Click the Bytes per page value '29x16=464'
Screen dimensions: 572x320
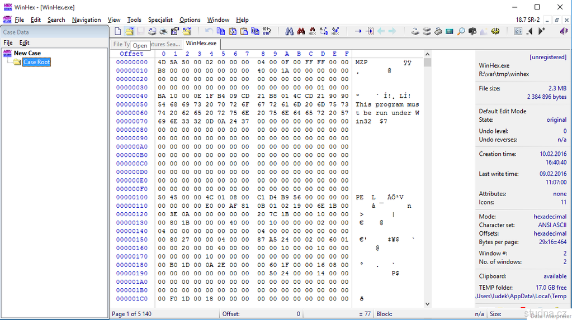point(552,242)
